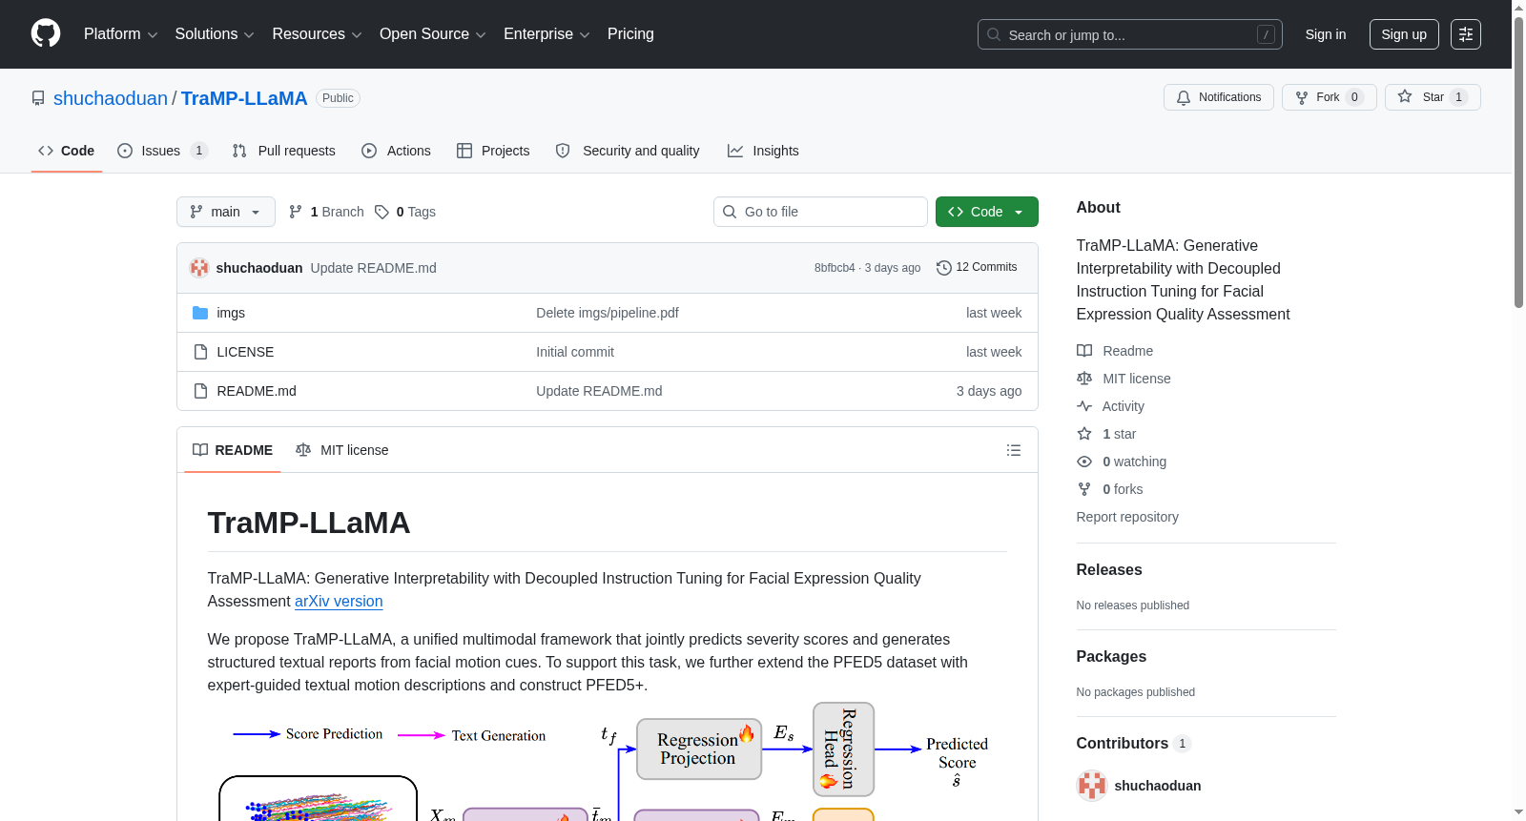
Task: Click the imgs folder icon
Action: click(200, 313)
